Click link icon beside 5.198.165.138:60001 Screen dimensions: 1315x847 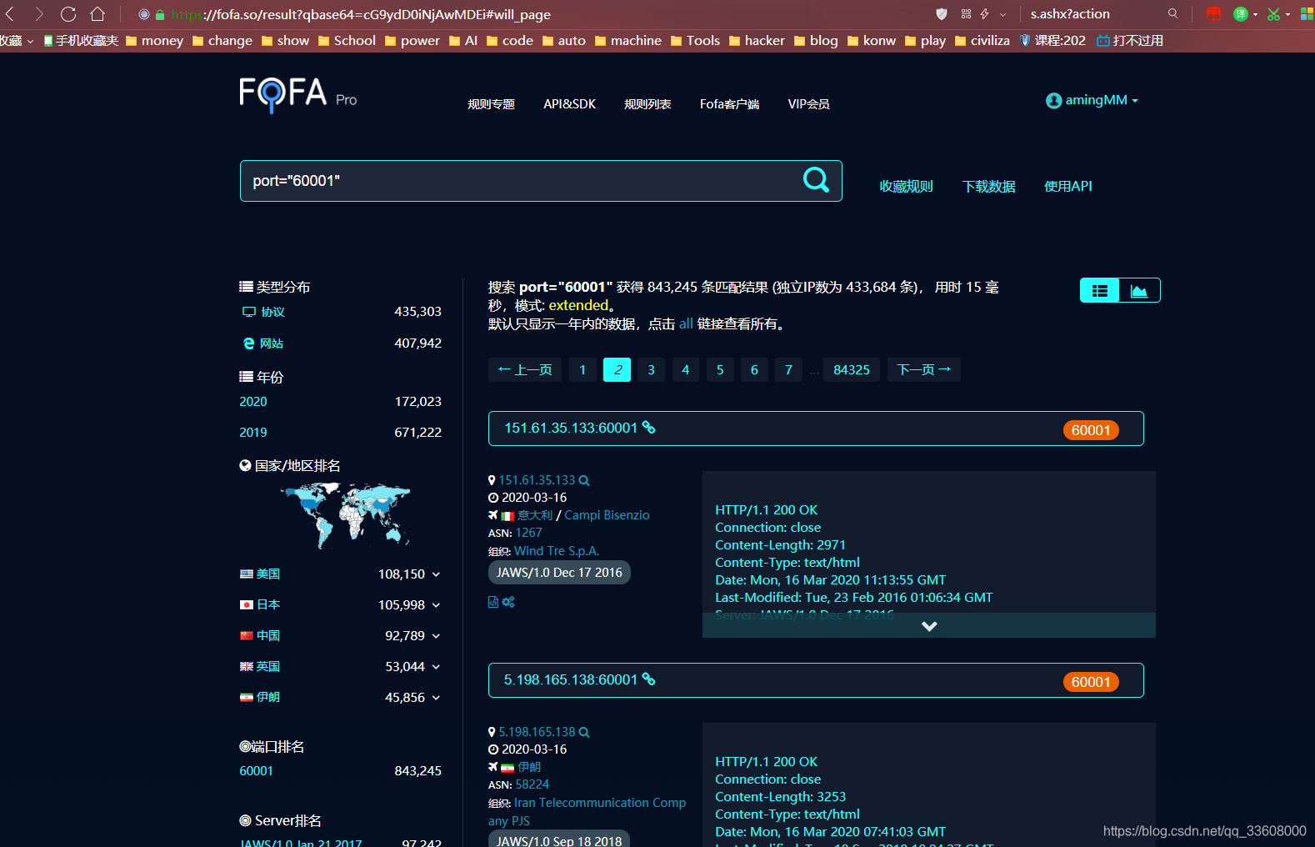coord(648,679)
